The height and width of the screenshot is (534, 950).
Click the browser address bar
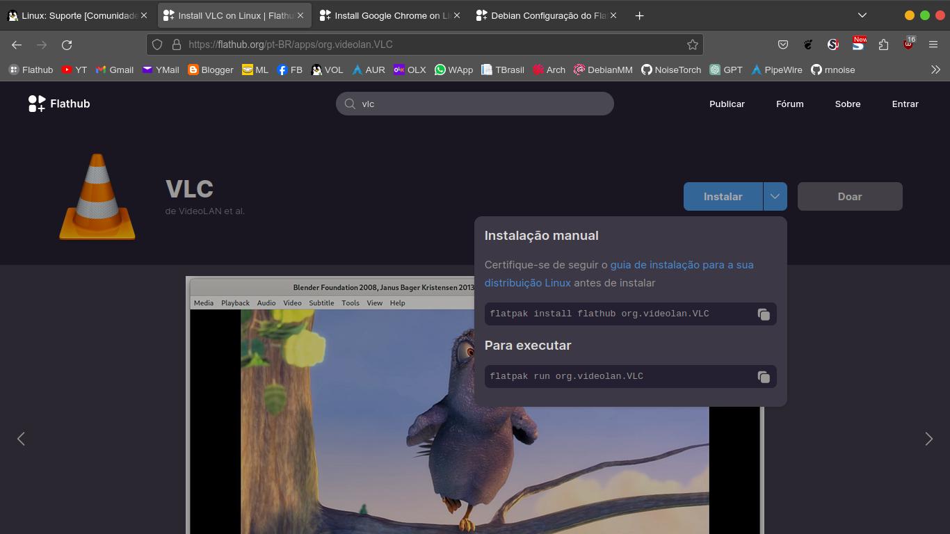coord(425,44)
